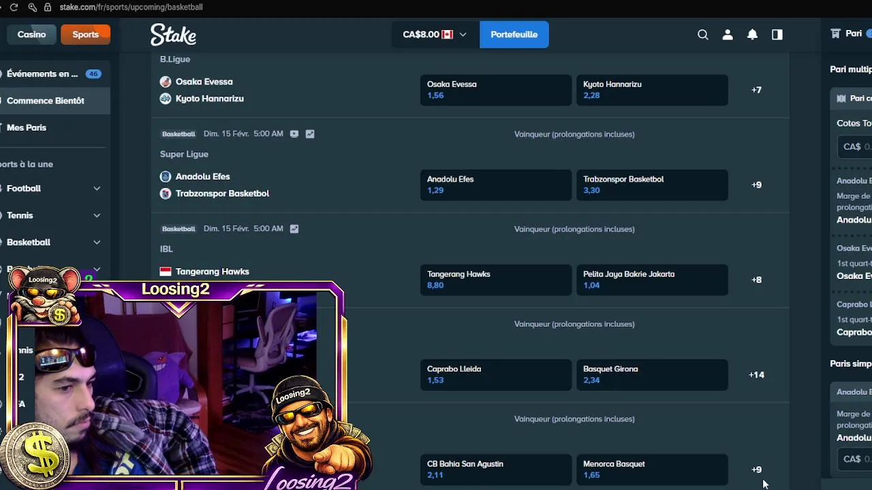Open the user account profile icon
The width and height of the screenshot is (872, 490).
pos(728,35)
